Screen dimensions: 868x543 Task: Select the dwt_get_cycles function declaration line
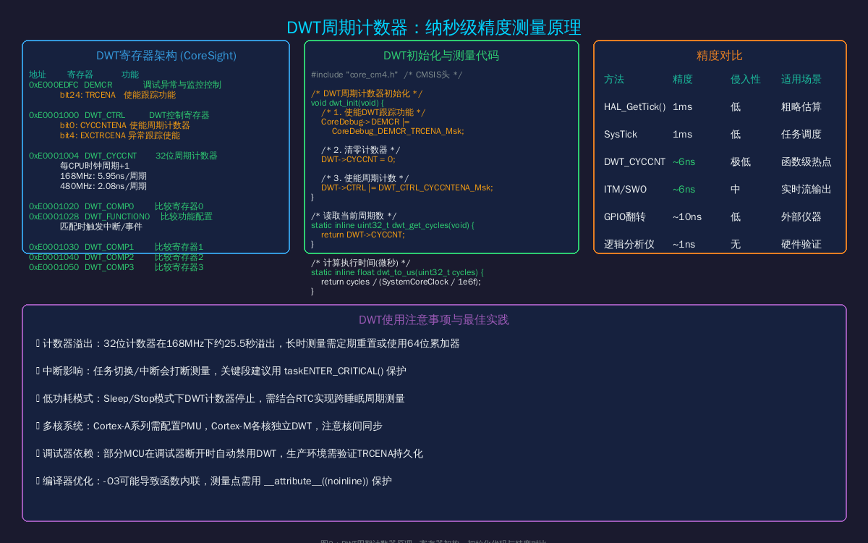[393, 225]
